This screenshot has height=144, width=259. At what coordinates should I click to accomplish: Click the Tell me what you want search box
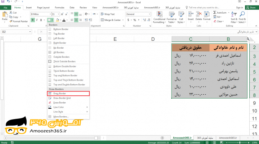(203, 8)
